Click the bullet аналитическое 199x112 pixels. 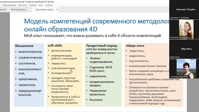pyautogui.click(x=30, y=52)
